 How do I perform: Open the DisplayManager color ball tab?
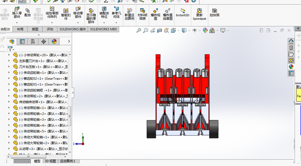click(x=54, y=41)
